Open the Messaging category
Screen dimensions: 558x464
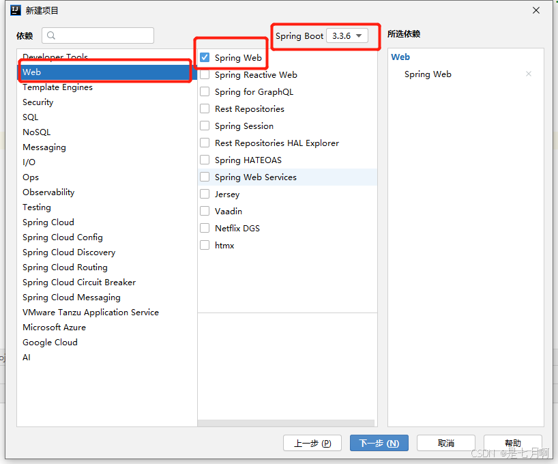tap(107, 147)
